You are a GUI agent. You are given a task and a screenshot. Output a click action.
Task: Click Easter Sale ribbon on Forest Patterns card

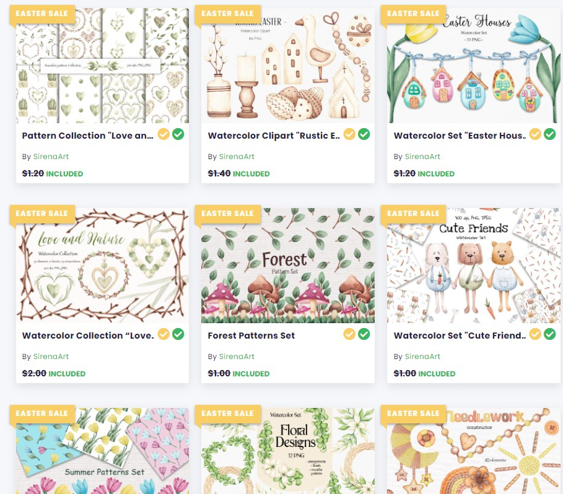[228, 214]
